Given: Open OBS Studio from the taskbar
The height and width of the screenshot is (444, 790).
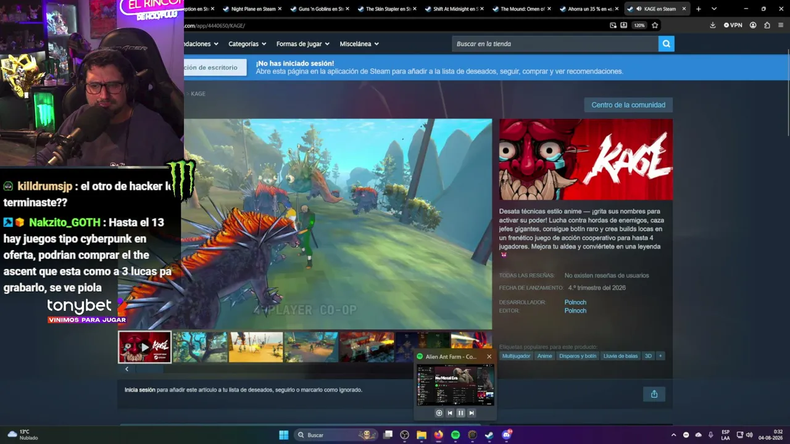Looking at the screenshot, I should click(405, 435).
